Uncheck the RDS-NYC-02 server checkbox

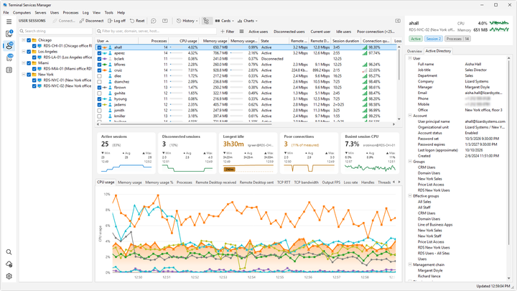click(34, 86)
